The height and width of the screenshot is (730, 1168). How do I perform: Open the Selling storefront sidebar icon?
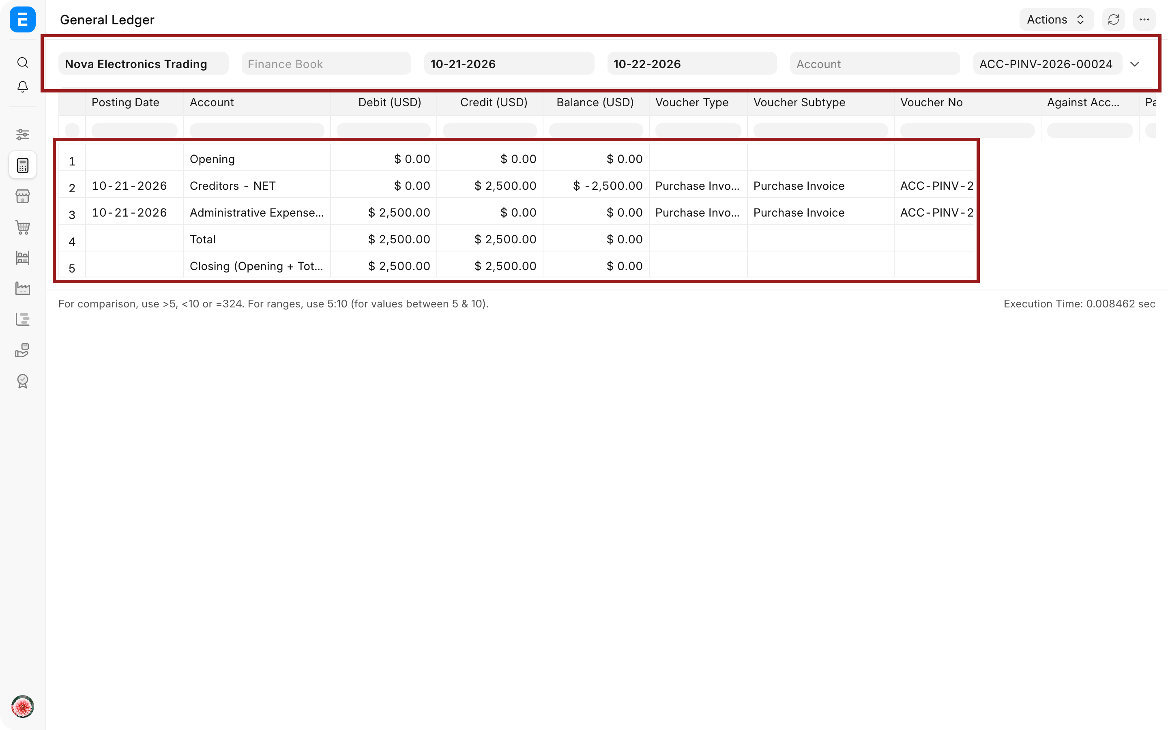pos(22,196)
